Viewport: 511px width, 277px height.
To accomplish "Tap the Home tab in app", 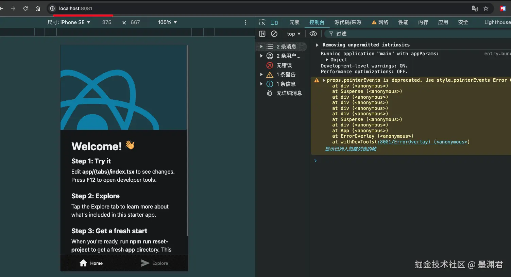I will click(91, 263).
